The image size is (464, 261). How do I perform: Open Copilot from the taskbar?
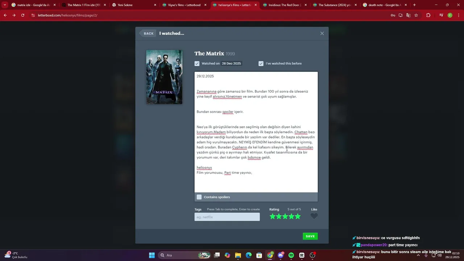(x=227, y=255)
